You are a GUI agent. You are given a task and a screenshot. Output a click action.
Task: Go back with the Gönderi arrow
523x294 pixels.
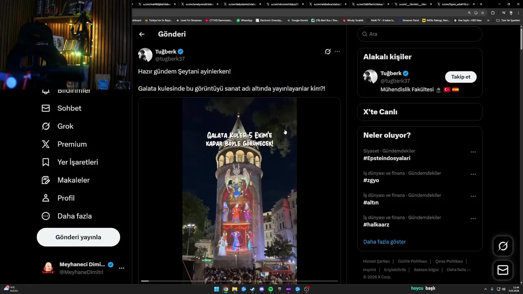pyautogui.click(x=142, y=34)
